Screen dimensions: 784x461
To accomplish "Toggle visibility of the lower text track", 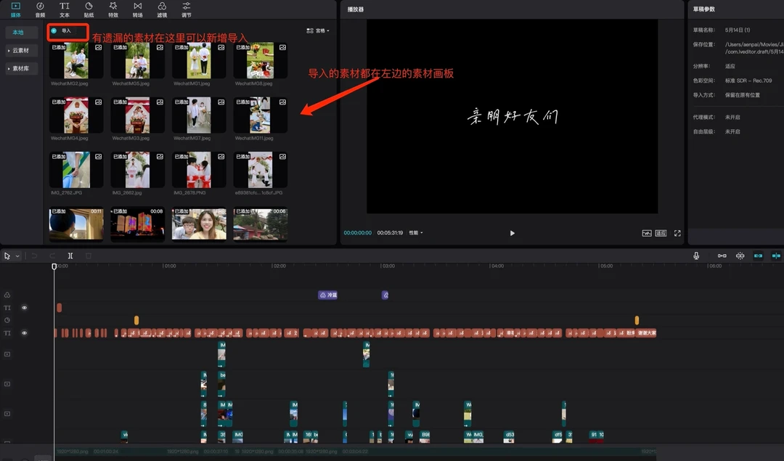I will click(x=24, y=333).
